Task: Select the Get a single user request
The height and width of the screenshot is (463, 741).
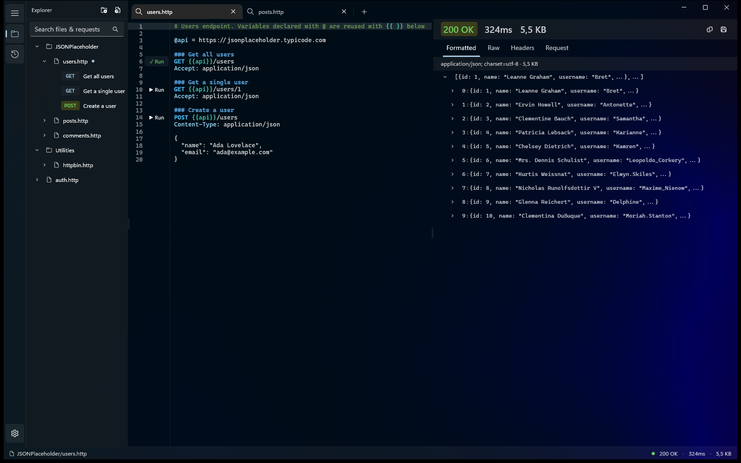Action: pos(104,91)
